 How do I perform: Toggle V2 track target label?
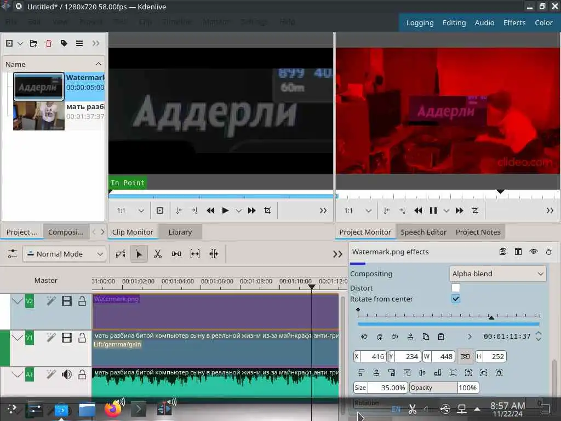30,301
